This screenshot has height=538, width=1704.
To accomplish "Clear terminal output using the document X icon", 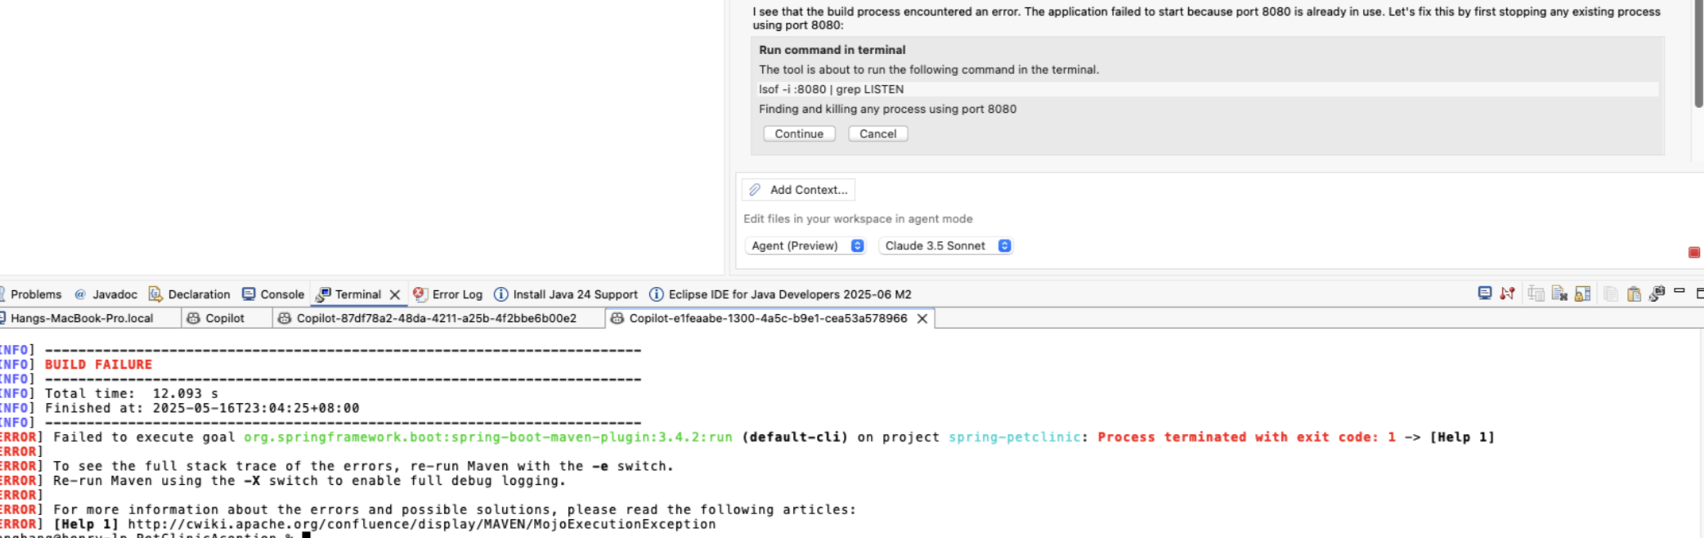I will click(x=1559, y=294).
